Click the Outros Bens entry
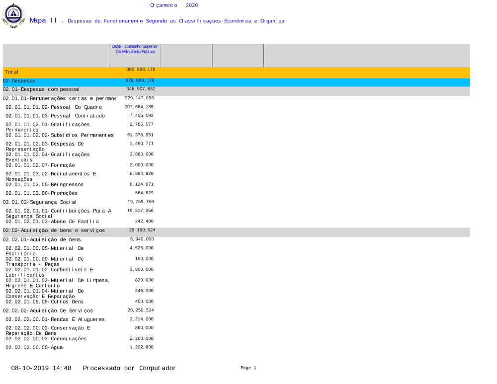The image size is (497, 384). click(x=44, y=302)
